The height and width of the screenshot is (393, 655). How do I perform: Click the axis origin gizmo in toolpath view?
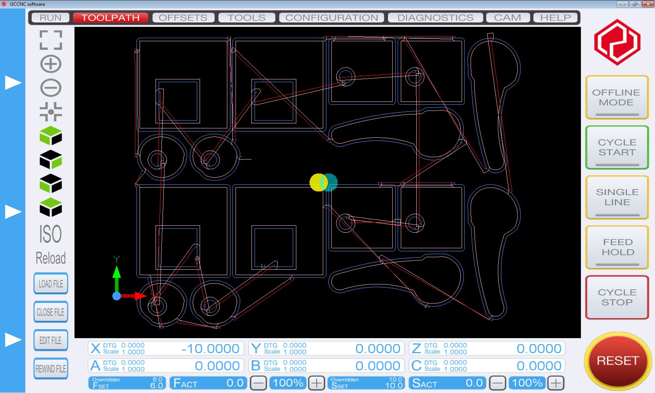tap(117, 296)
